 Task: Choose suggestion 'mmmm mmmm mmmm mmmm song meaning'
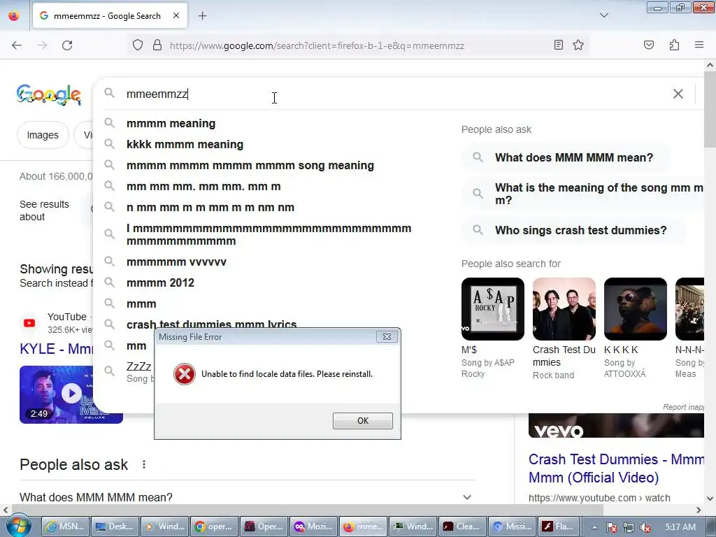tap(250, 165)
